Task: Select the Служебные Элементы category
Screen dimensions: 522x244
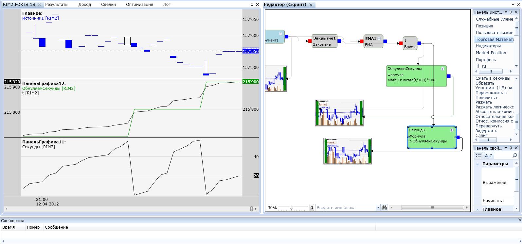Action: (494, 19)
